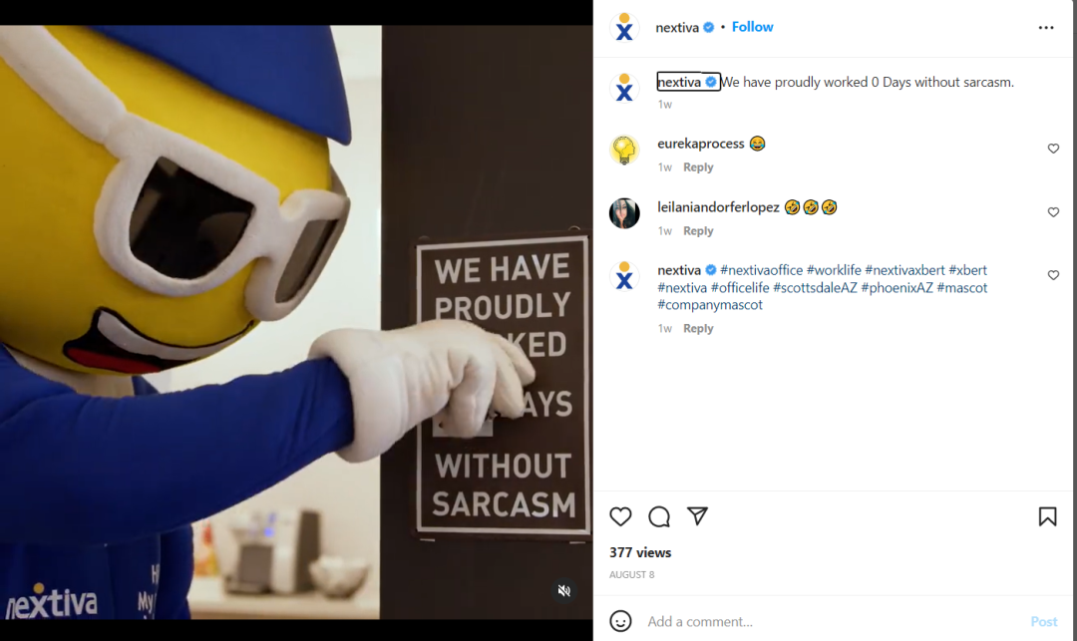
Task: Like the post with heart icon
Action: click(x=620, y=516)
